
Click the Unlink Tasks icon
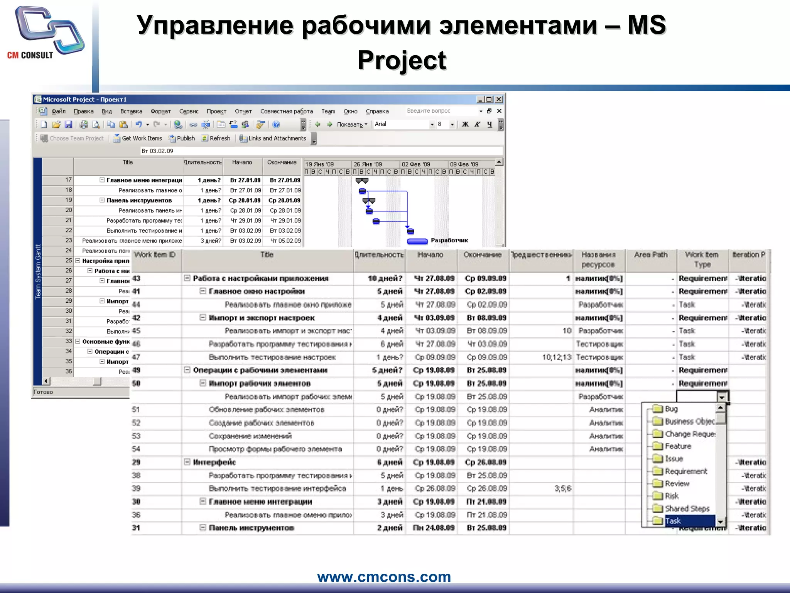[x=206, y=124]
